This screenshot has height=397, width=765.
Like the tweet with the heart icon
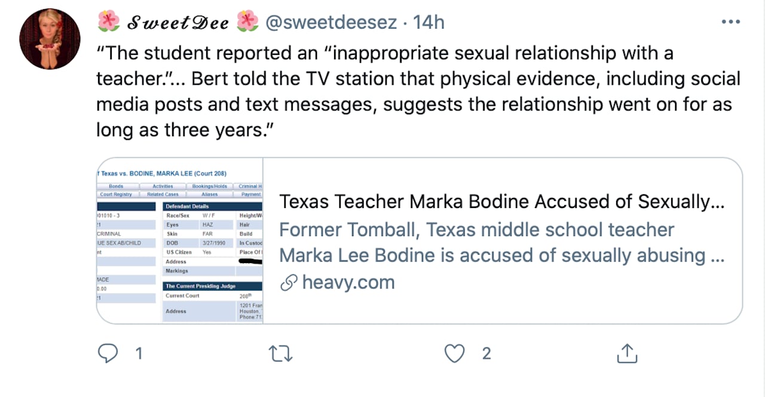point(455,353)
